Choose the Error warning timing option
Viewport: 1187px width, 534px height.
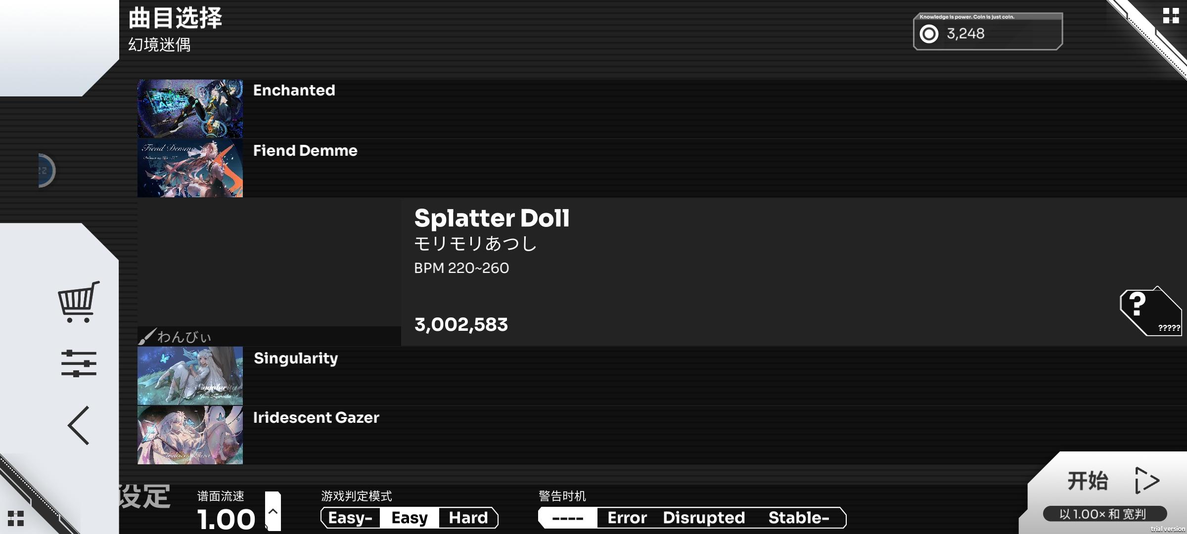coord(627,518)
